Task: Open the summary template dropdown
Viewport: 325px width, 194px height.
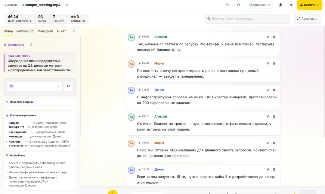Action: (34, 86)
